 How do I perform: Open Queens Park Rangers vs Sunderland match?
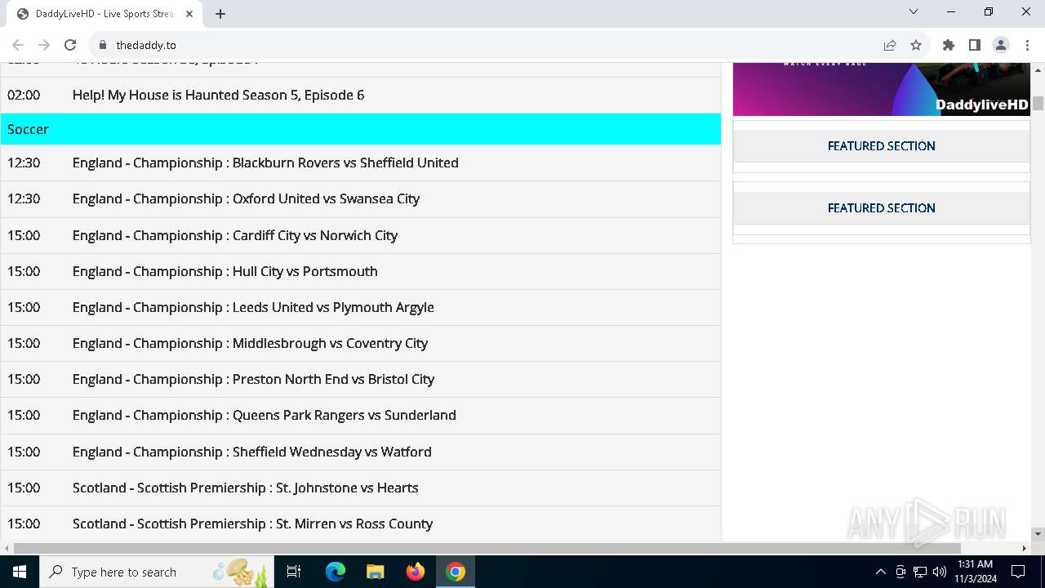(360, 415)
